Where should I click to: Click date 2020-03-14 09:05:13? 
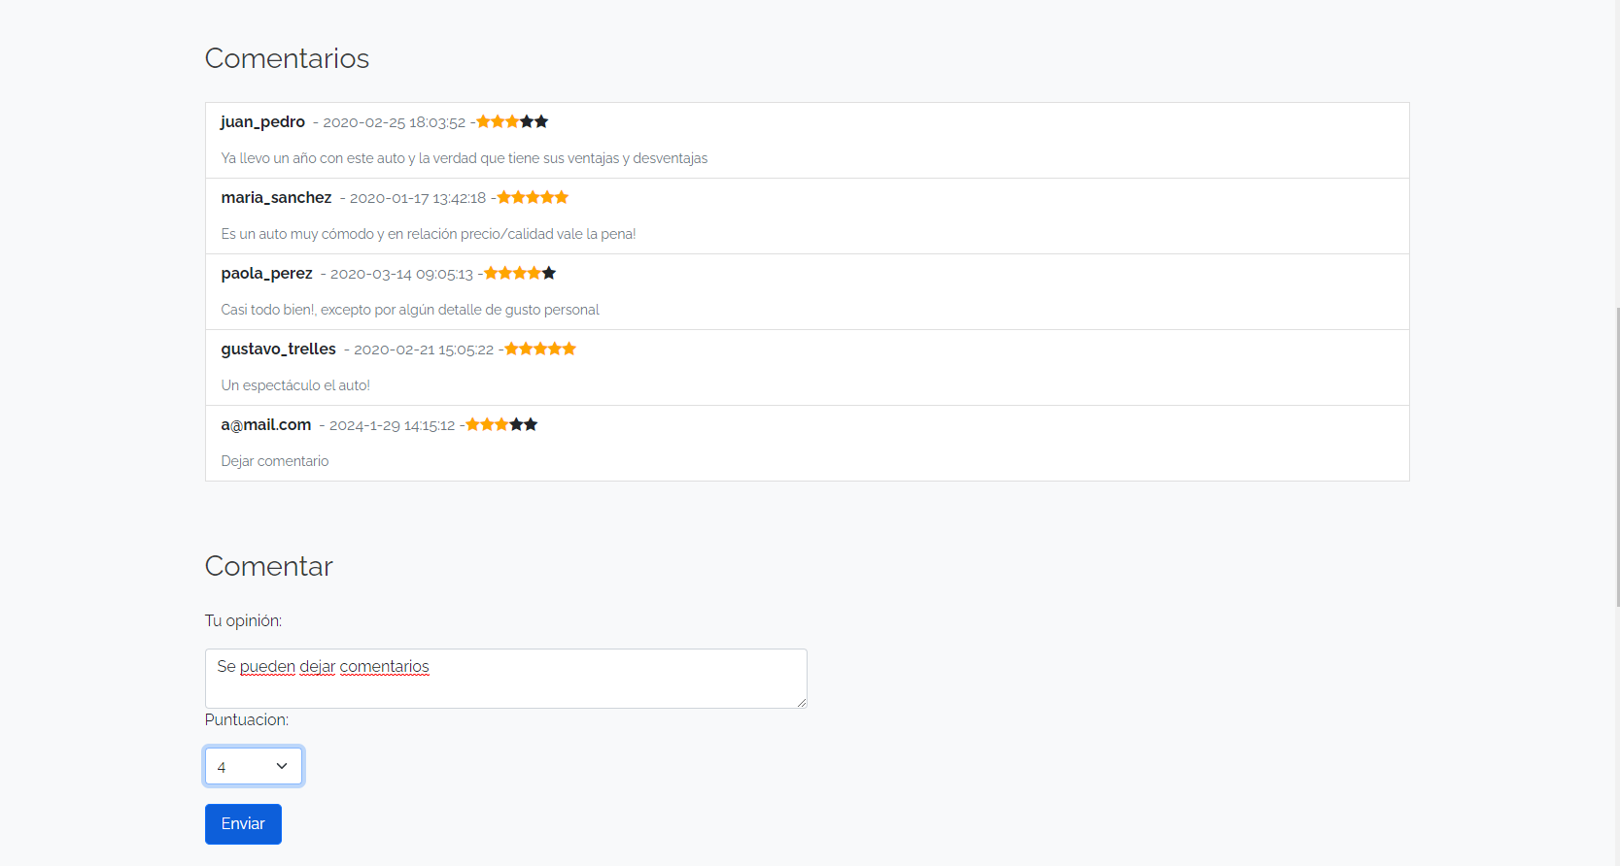click(x=401, y=274)
